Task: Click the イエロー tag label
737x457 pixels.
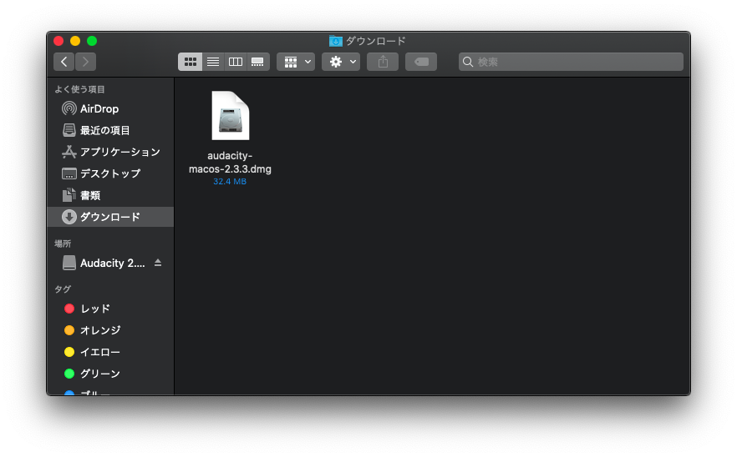Action: (100, 352)
